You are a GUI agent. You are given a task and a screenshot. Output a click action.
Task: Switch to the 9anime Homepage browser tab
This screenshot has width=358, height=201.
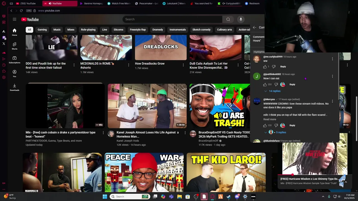(x=91, y=3)
